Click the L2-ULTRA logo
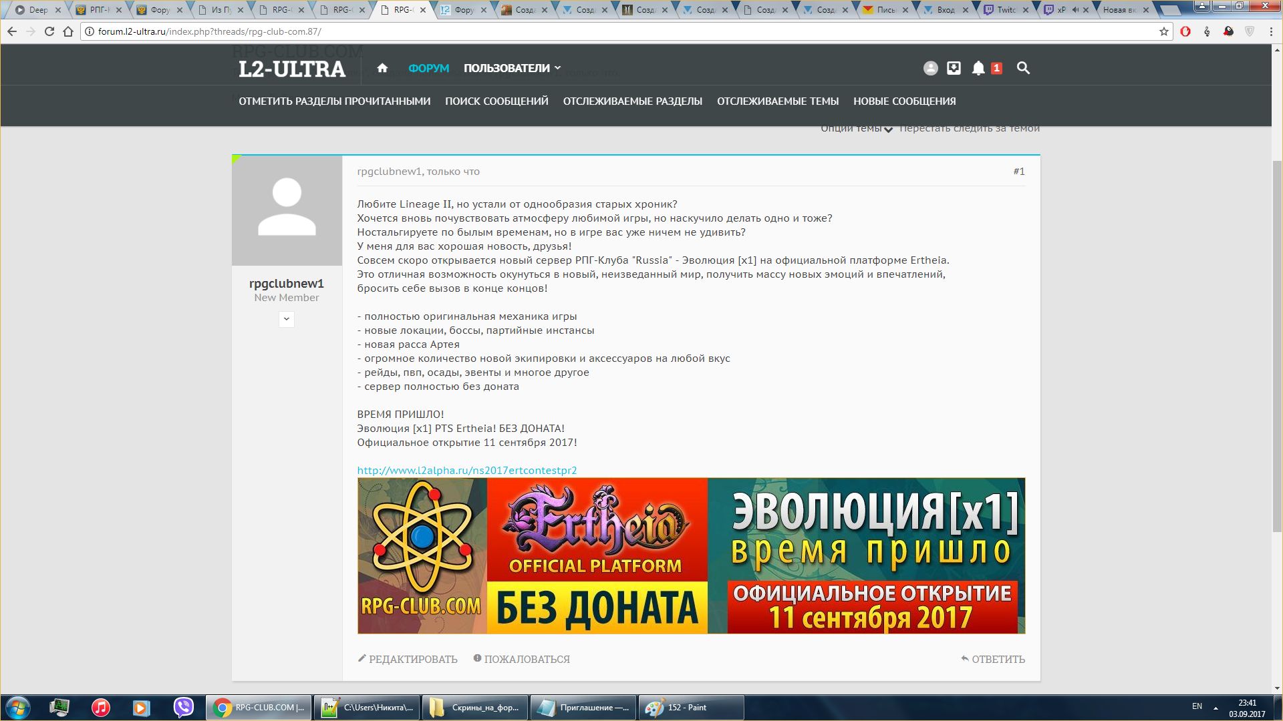Viewport: 1283px width, 721px height. (x=292, y=69)
